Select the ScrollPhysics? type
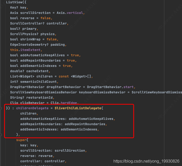Screen dimensions: 182x166 [24, 34]
